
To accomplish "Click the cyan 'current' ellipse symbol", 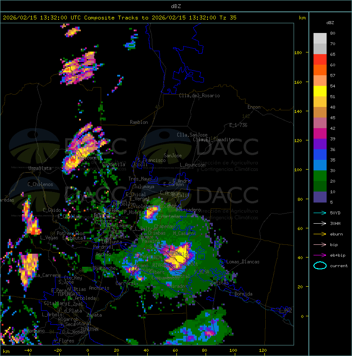I will [320, 266].
